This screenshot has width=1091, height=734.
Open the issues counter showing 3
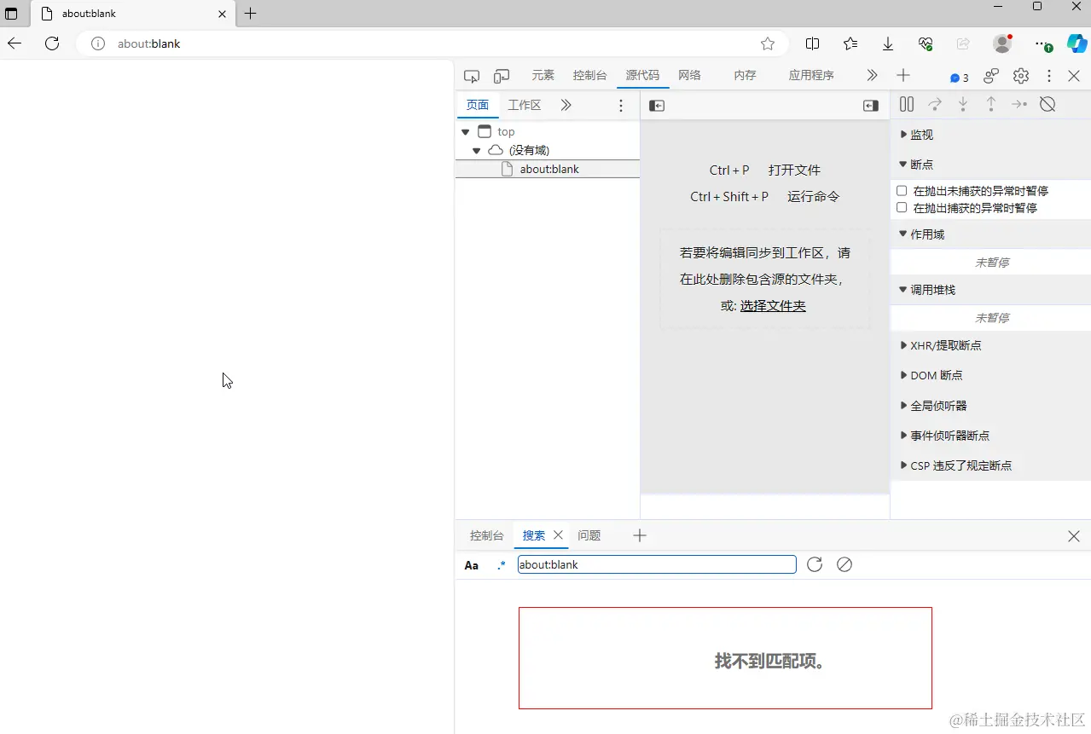pos(960,78)
